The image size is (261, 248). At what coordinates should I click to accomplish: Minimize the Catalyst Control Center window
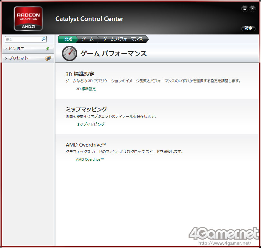(x=245, y=8)
